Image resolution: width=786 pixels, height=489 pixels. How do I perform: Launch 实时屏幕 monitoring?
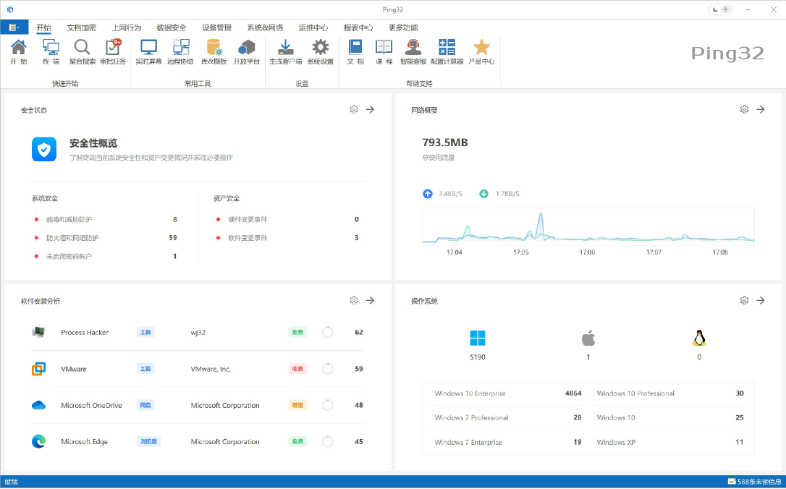[148, 51]
